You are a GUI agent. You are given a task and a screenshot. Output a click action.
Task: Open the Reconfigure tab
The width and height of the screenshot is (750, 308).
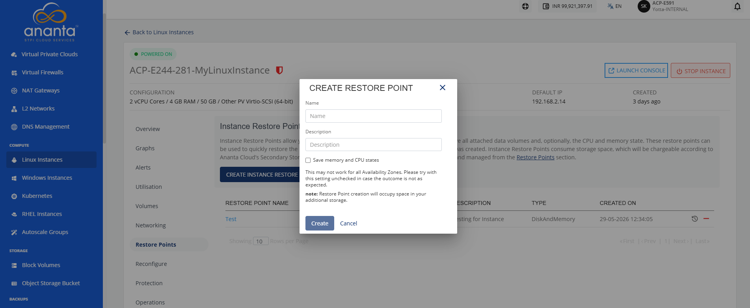151,264
